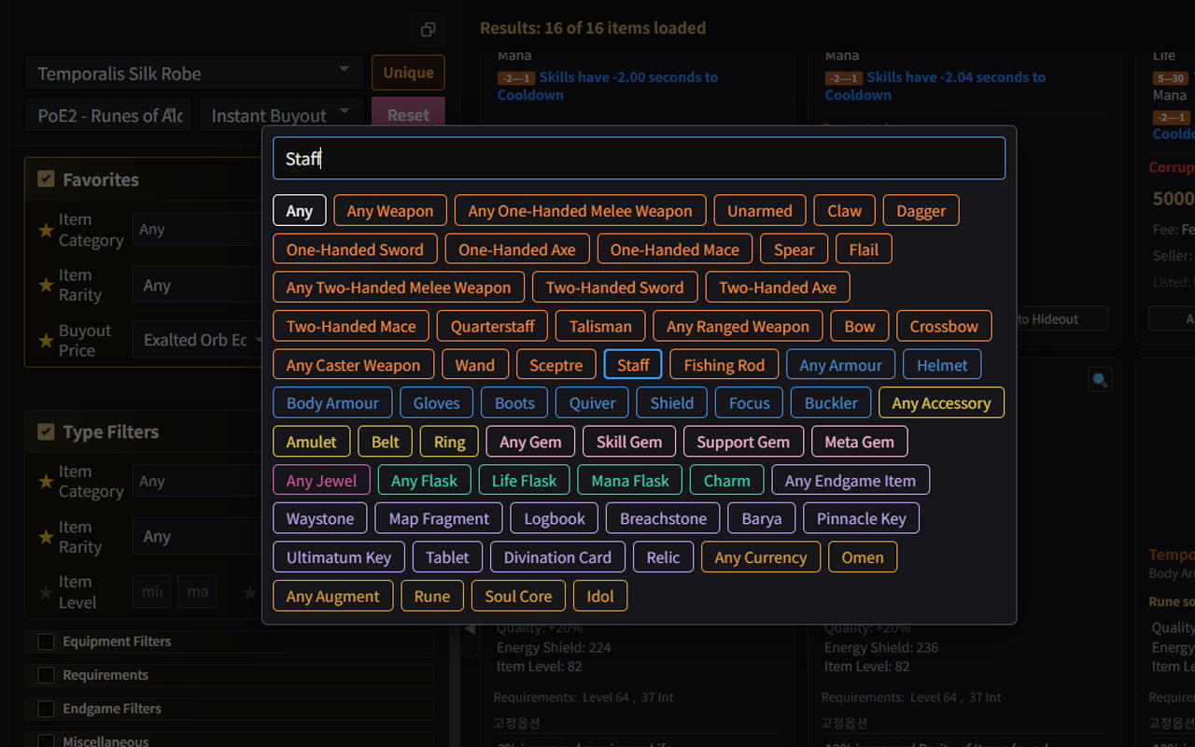Enable Miscellaneous filter checkbox

pos(46,740)
